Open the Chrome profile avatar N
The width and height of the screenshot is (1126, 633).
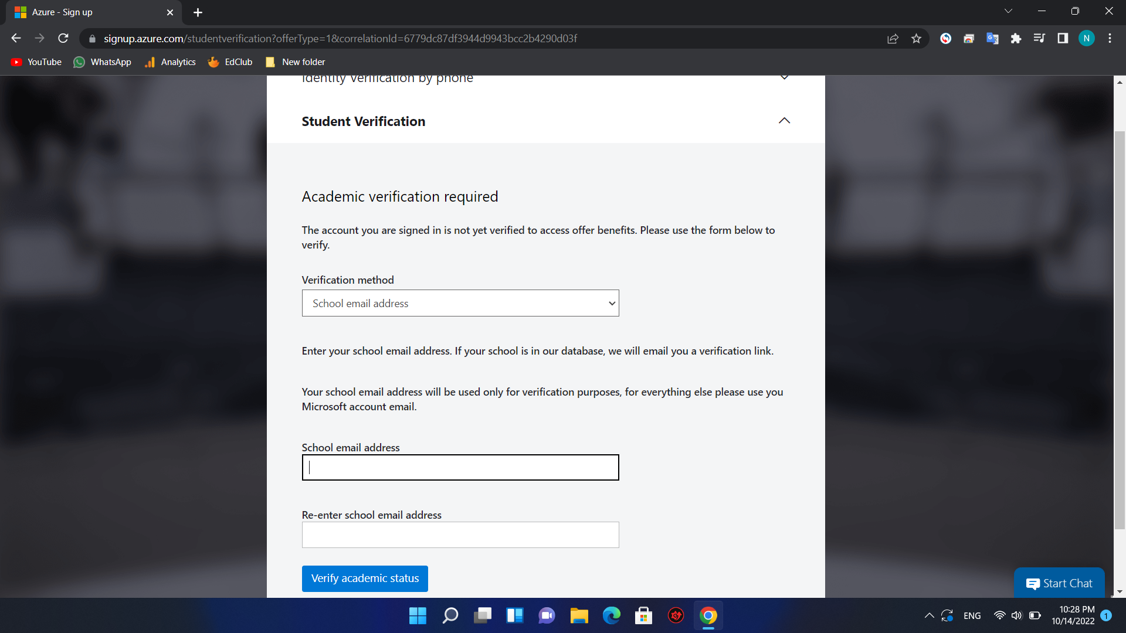[x=1086, y=39]
